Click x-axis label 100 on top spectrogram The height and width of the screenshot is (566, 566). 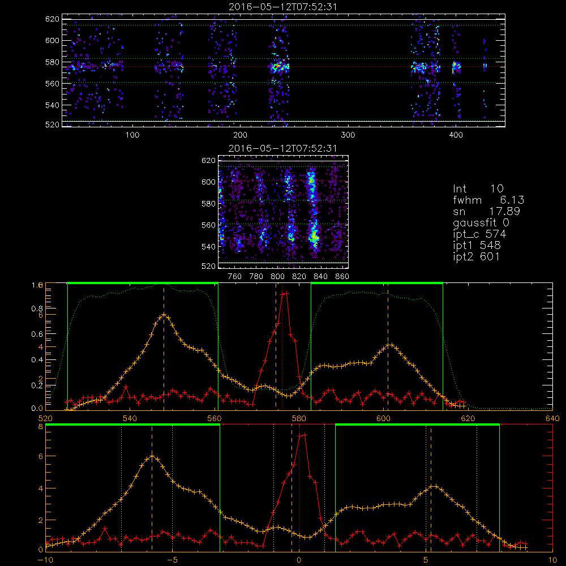point(132,135)
